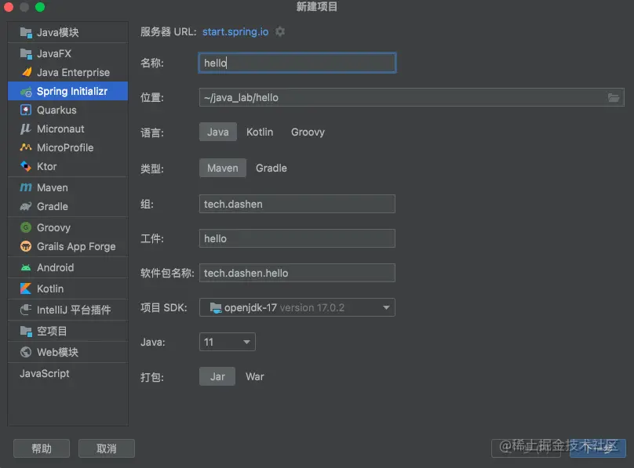Click the 下一步 next button
This screenshot has width=634, height=468.
[x=598, y=448]
